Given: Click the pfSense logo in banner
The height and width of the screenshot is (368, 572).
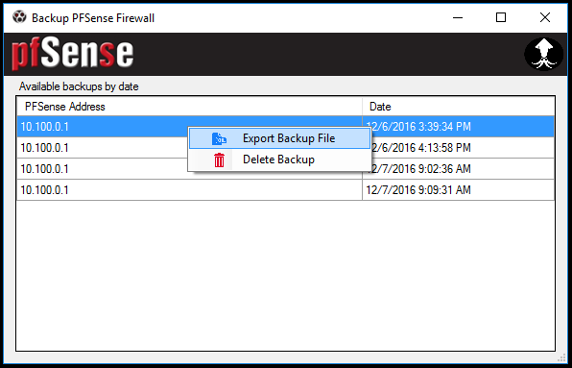Looking at the screenshot, I should pos(72,54).
